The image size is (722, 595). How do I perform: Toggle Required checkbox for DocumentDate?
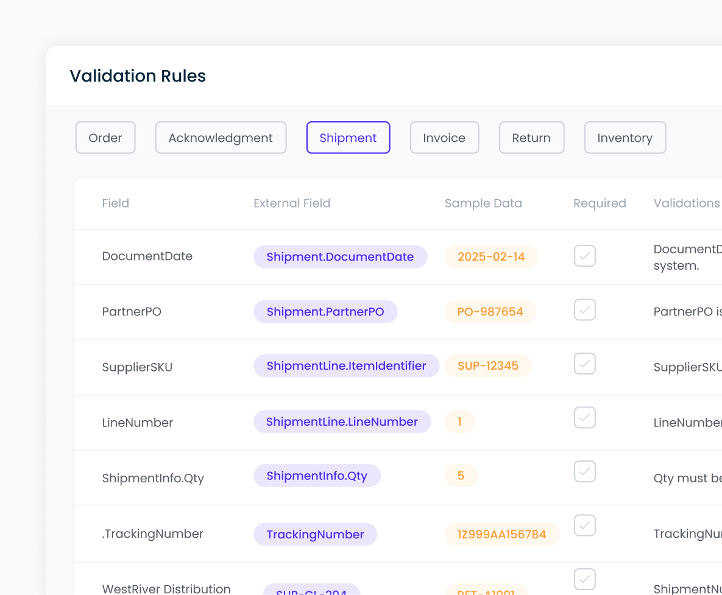pyautogui.click(x=584, y=256)
